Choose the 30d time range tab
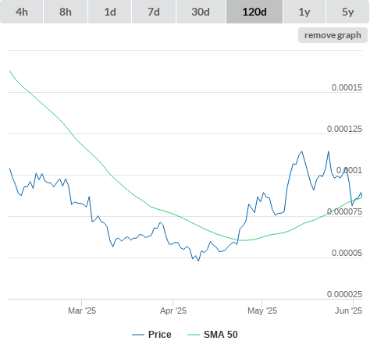Screen dimensions: 370x355 201,12
